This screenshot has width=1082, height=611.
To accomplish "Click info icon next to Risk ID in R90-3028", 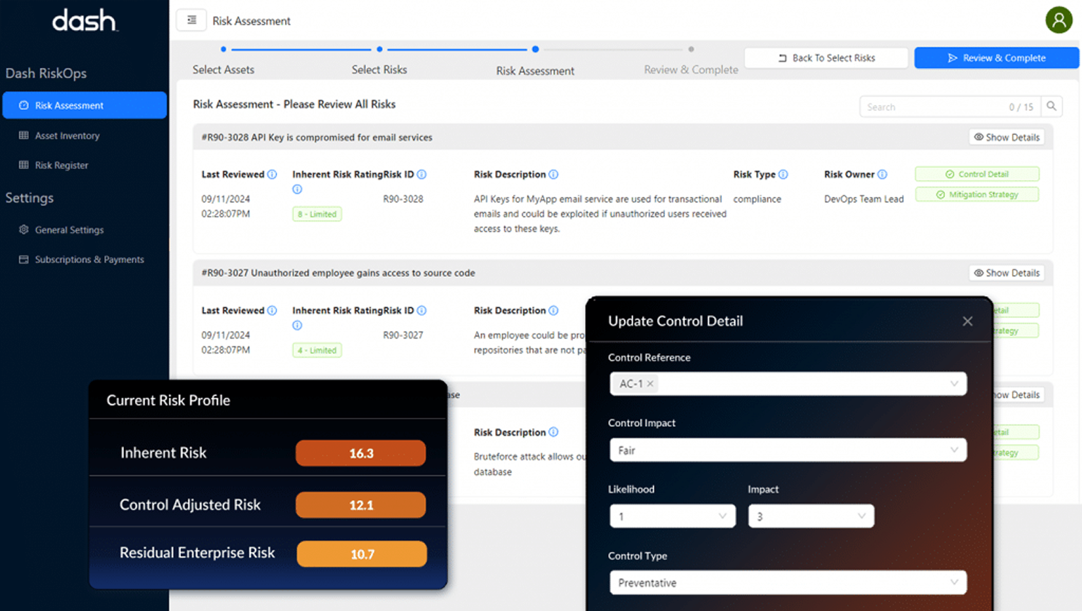I will (421, 174).
